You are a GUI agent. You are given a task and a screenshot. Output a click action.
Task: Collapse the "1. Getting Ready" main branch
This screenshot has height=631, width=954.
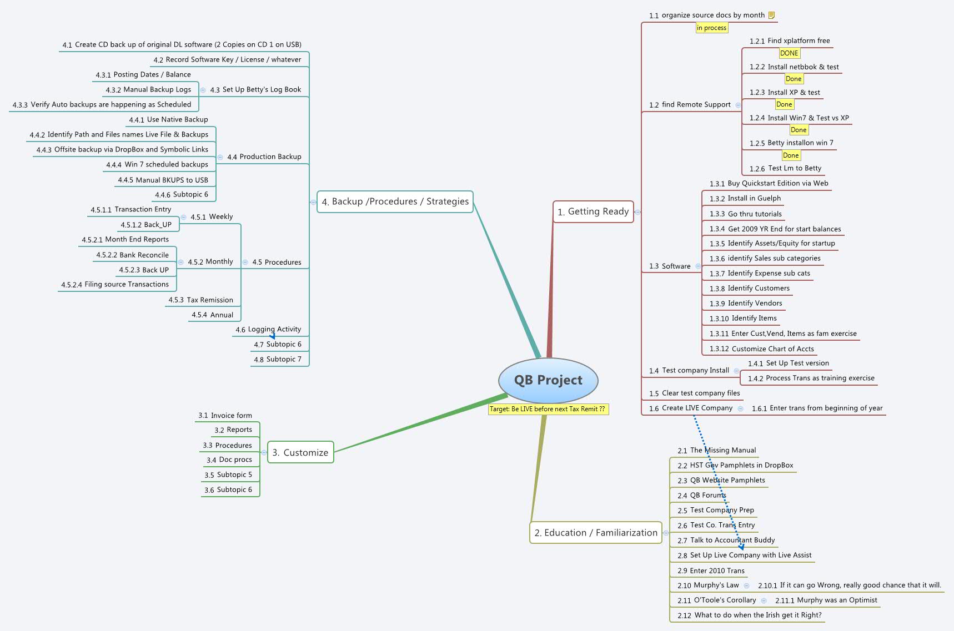[x=636, y=211]
